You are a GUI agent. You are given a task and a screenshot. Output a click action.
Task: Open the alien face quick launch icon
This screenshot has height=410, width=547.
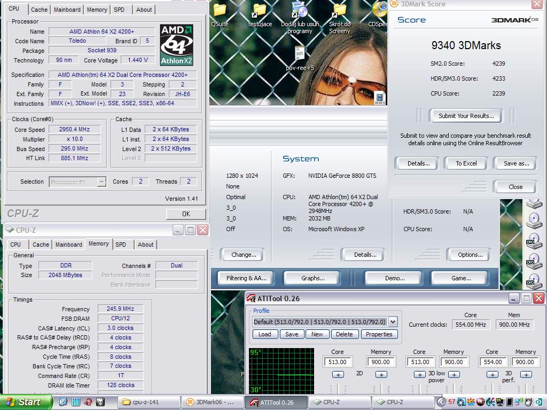(100, 402)
